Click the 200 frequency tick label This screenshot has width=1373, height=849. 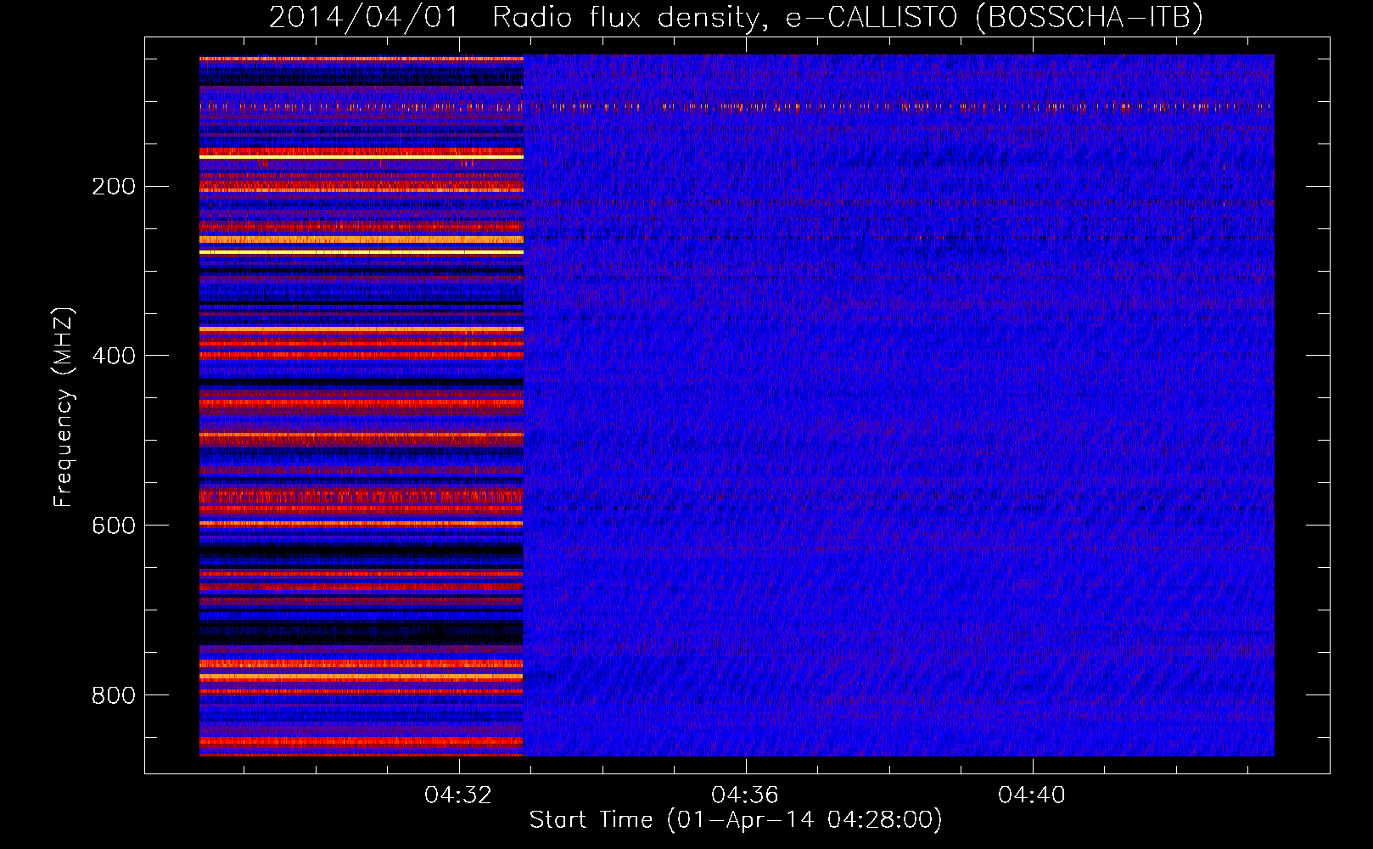click(114, 187)
